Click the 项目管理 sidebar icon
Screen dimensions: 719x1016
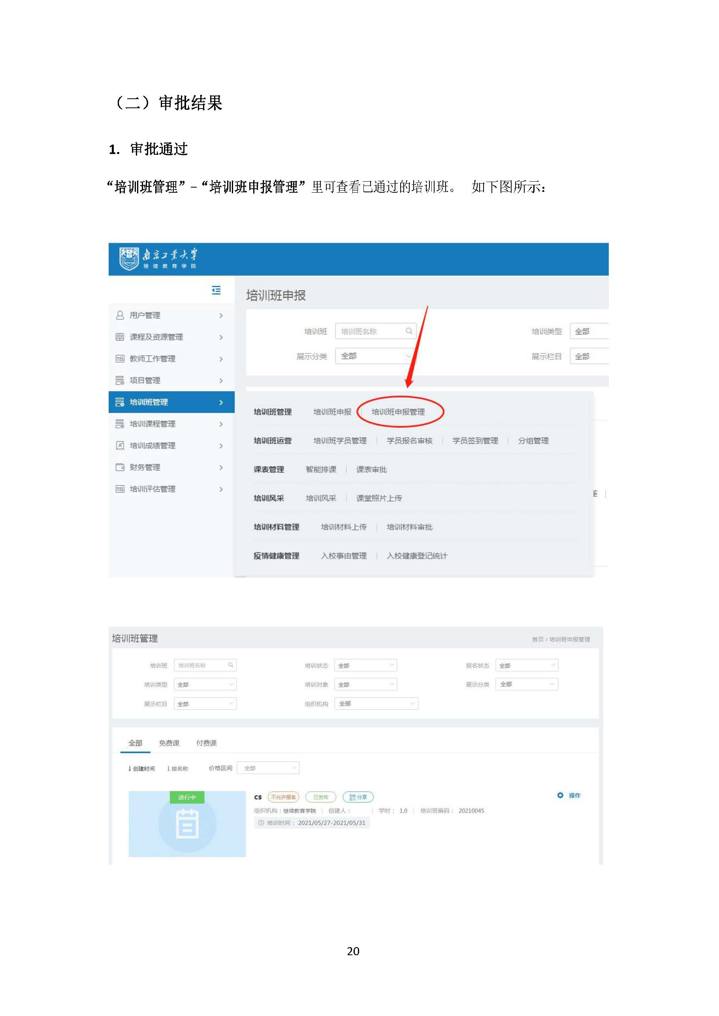click(120, 380)
